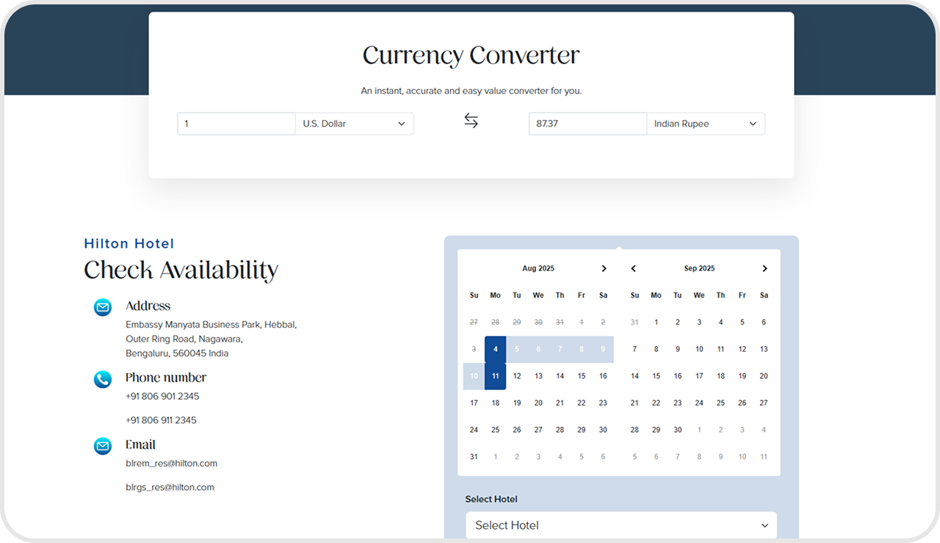Image resolution: width=940 pixels, height=543 pixels.
Task: Click the Embassy Manyata Business Park address line
Action: pos(211,325)
